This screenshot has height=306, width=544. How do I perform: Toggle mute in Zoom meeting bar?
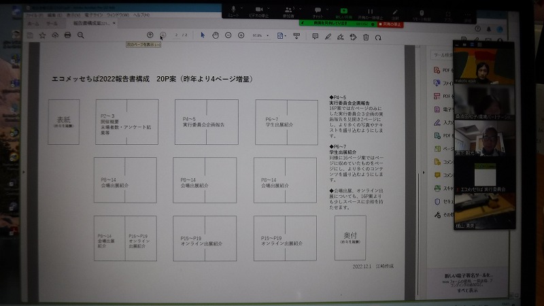click(233, 8)
